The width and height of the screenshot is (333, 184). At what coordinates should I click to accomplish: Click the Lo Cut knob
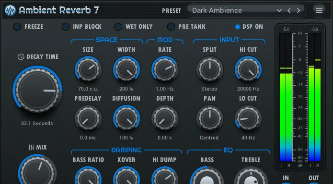(x=248, y=118)
